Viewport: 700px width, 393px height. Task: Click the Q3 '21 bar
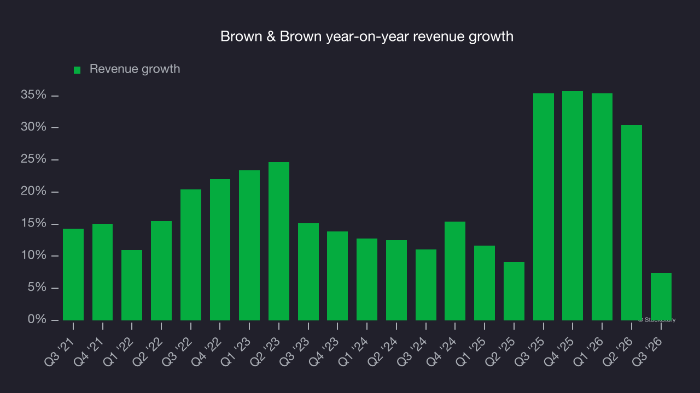pos(73,275)
